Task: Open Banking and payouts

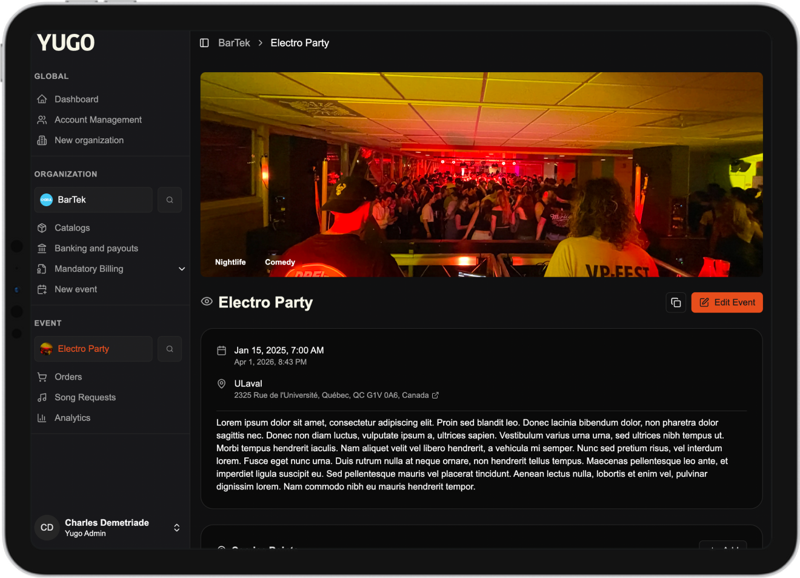Action: 96,249
